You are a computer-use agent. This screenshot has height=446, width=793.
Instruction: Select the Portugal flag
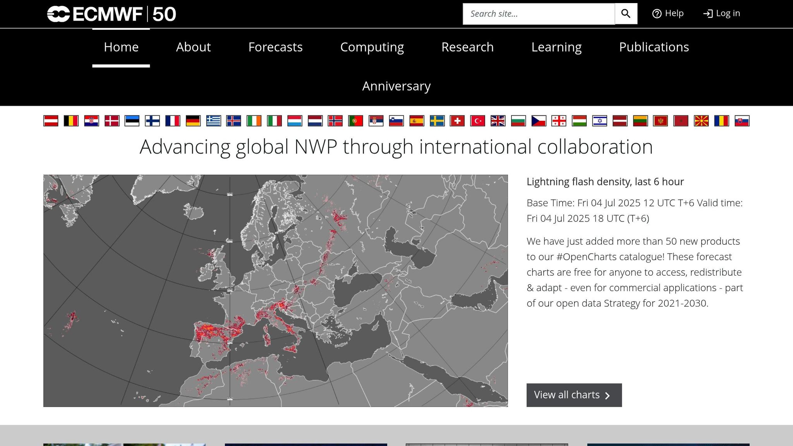point(356,121)
